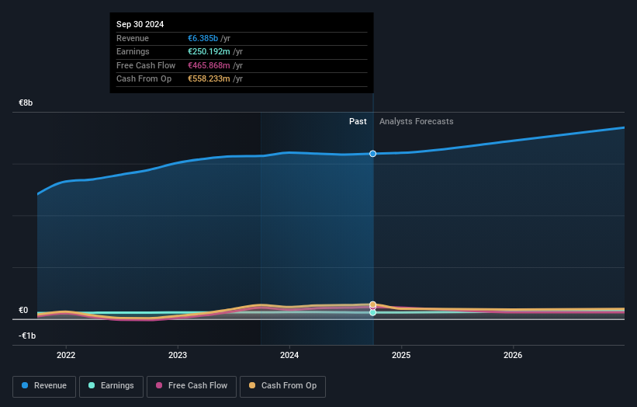
Task: Click the Analysts Forecasts label
Action: coord(417,122)
